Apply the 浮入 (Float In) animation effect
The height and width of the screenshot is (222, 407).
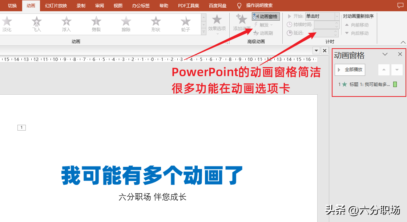67,24
